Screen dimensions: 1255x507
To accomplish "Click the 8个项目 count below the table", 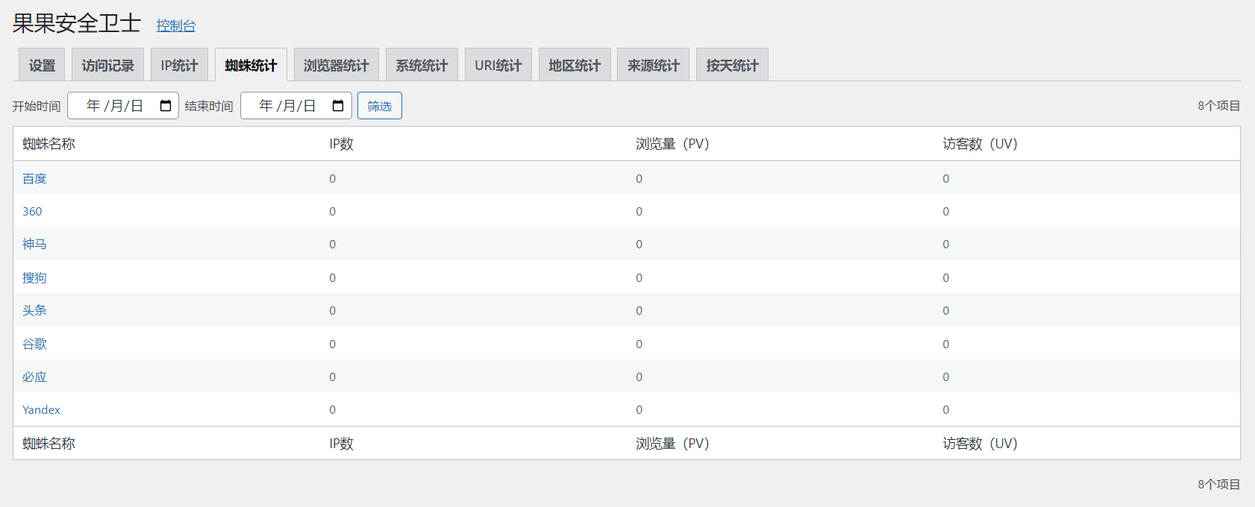I will (x=1219, y=485).
